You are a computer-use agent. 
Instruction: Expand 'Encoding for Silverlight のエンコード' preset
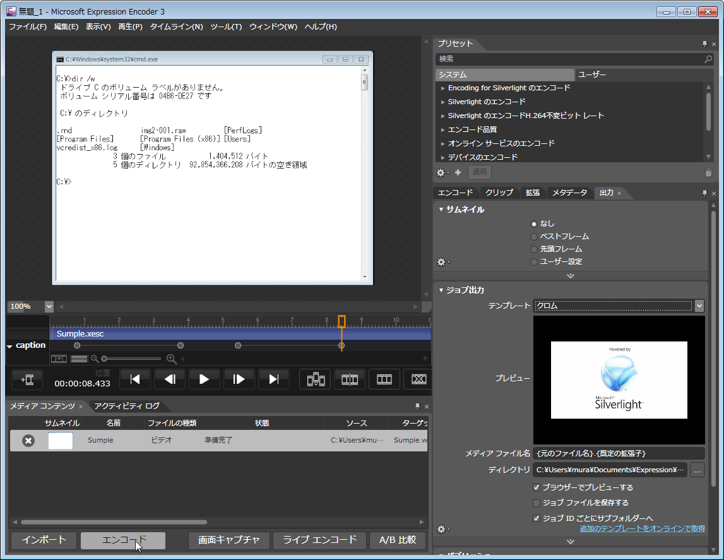(x=443, y=88)
